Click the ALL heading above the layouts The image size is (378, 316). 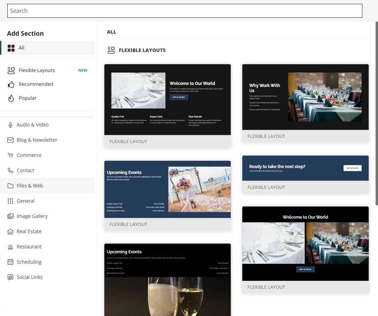112,32
